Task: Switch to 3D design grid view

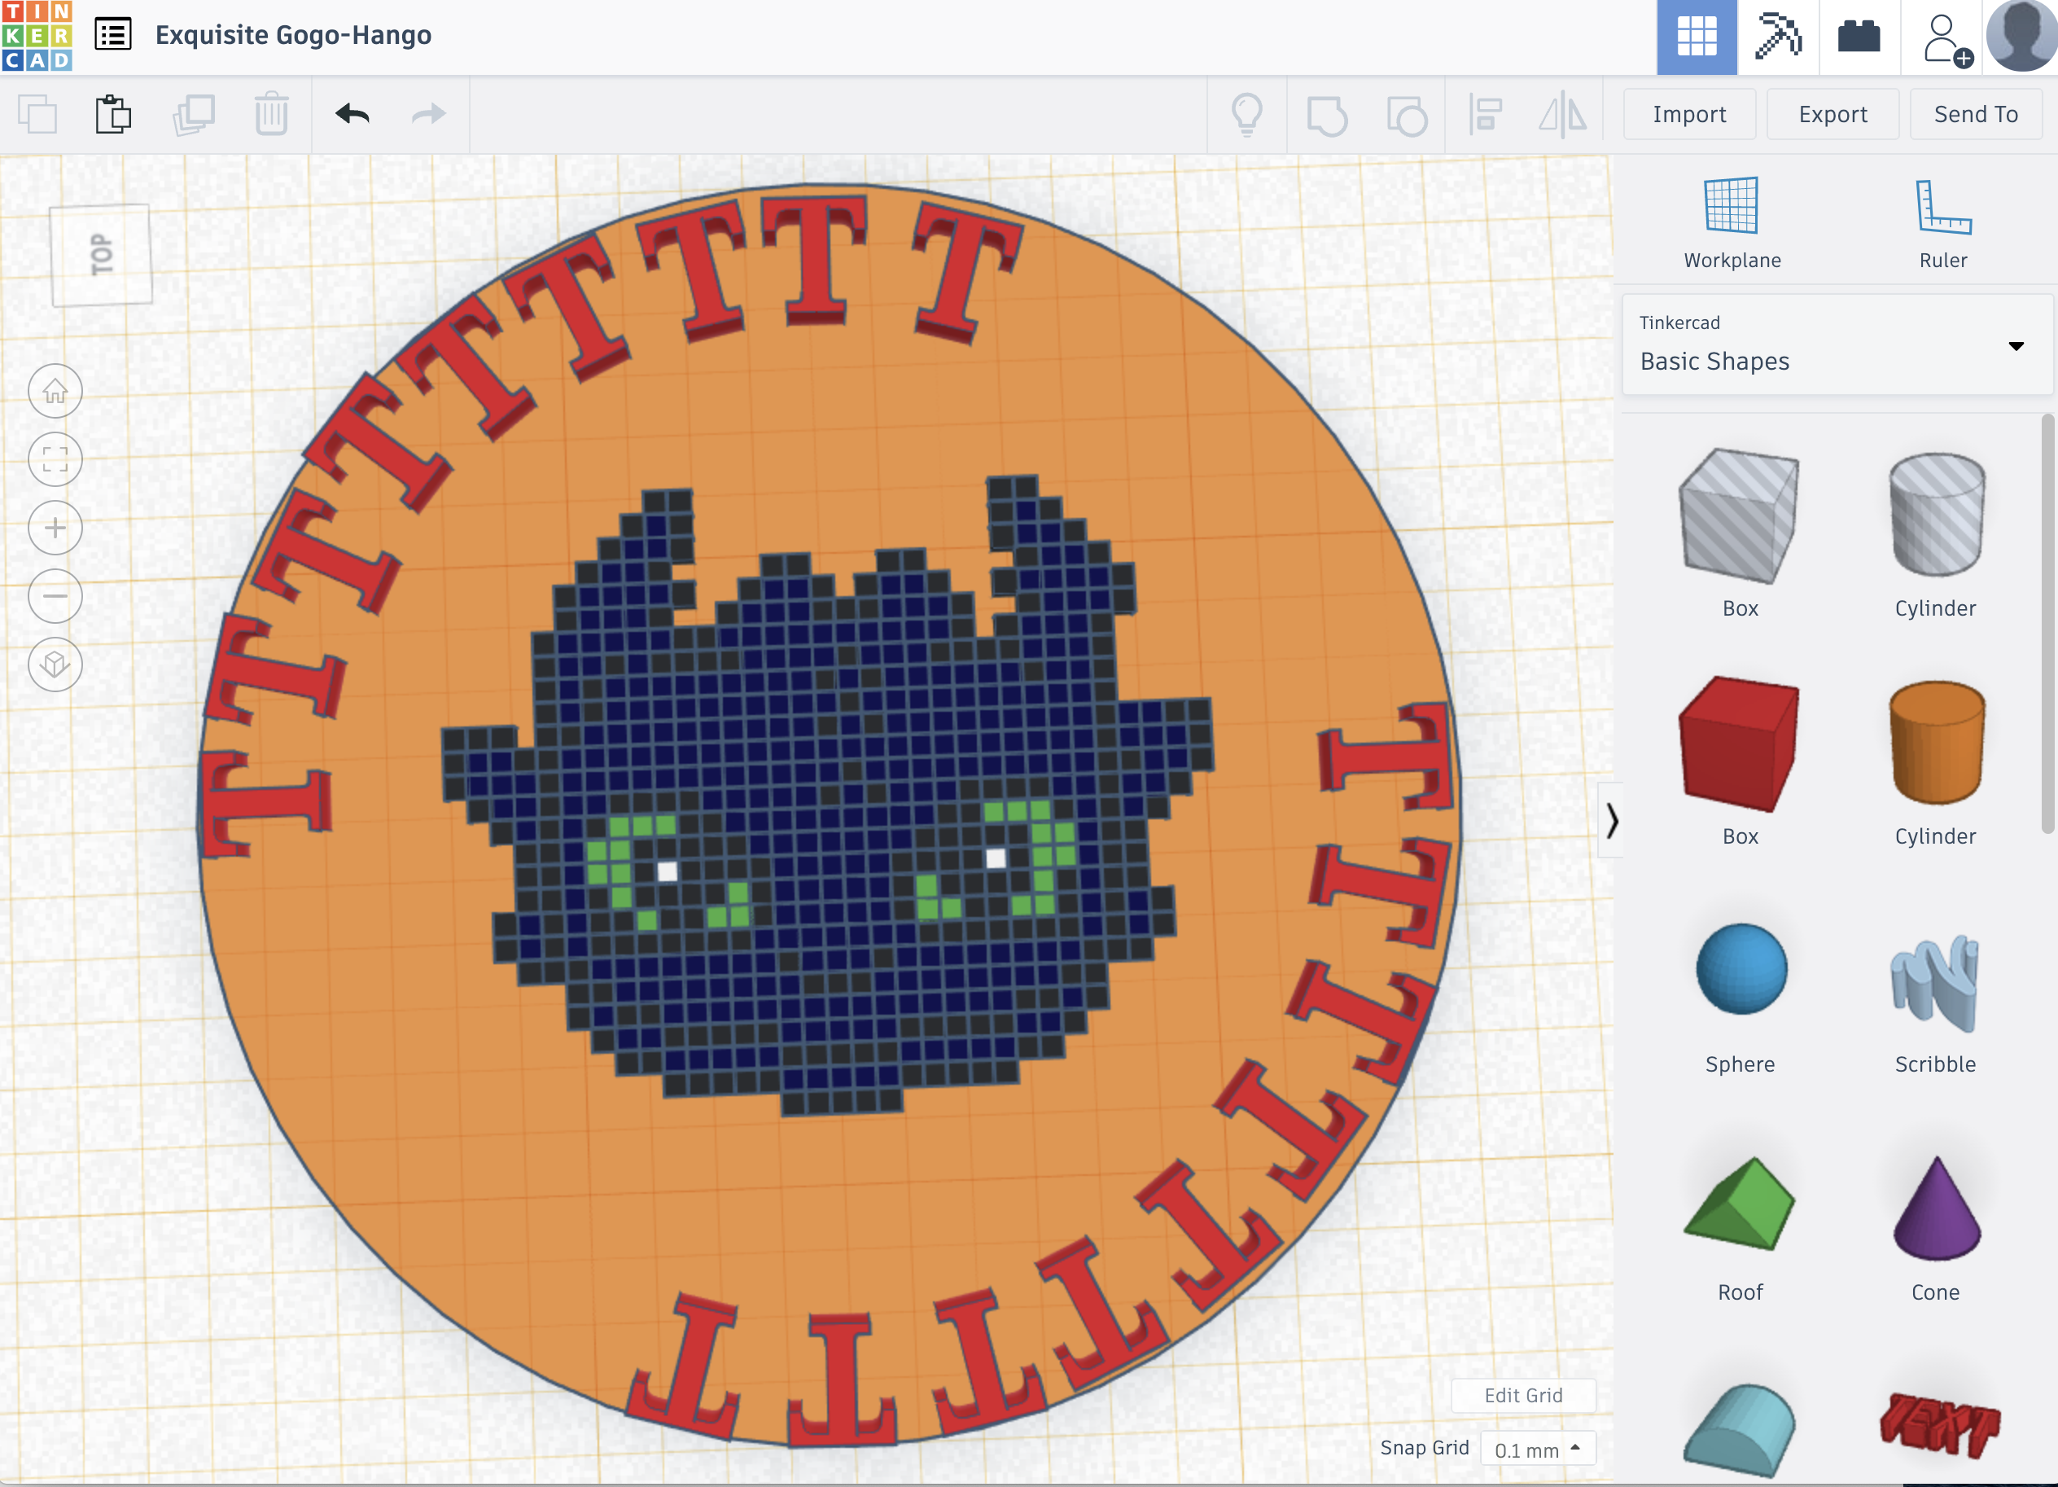Action: coord(1696,37)
